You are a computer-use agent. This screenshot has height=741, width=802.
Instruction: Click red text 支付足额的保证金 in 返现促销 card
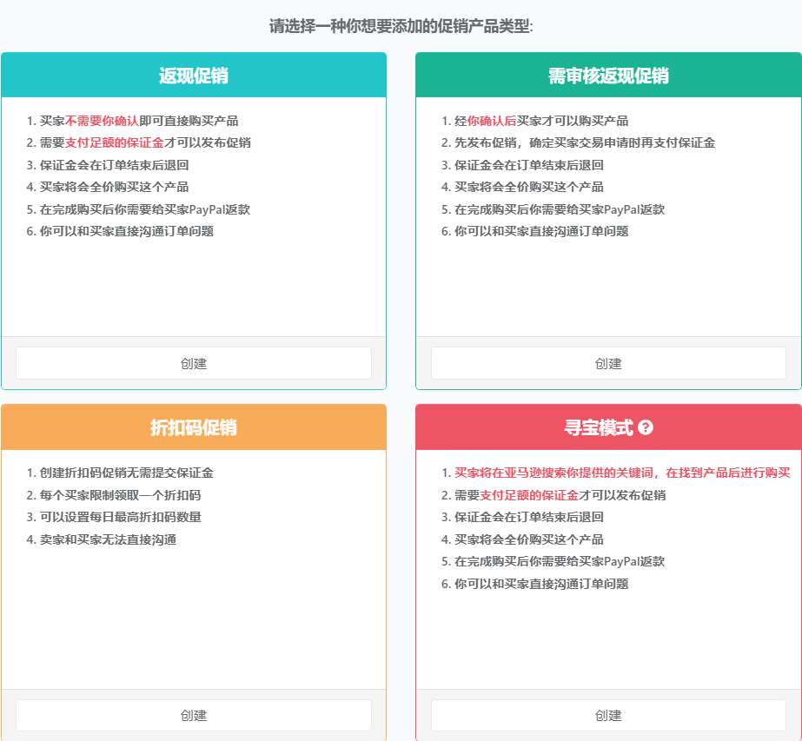click(x=114, y=142)
